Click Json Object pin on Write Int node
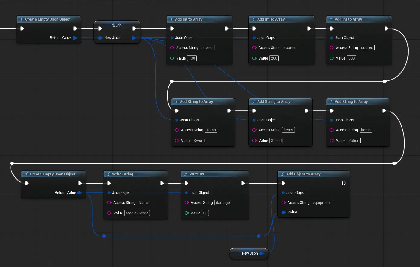 pyautogui.click(x=187, y=193)
